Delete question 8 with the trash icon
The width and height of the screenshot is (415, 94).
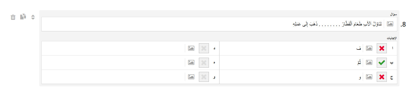pyautogui.click(x=13, y=17)
